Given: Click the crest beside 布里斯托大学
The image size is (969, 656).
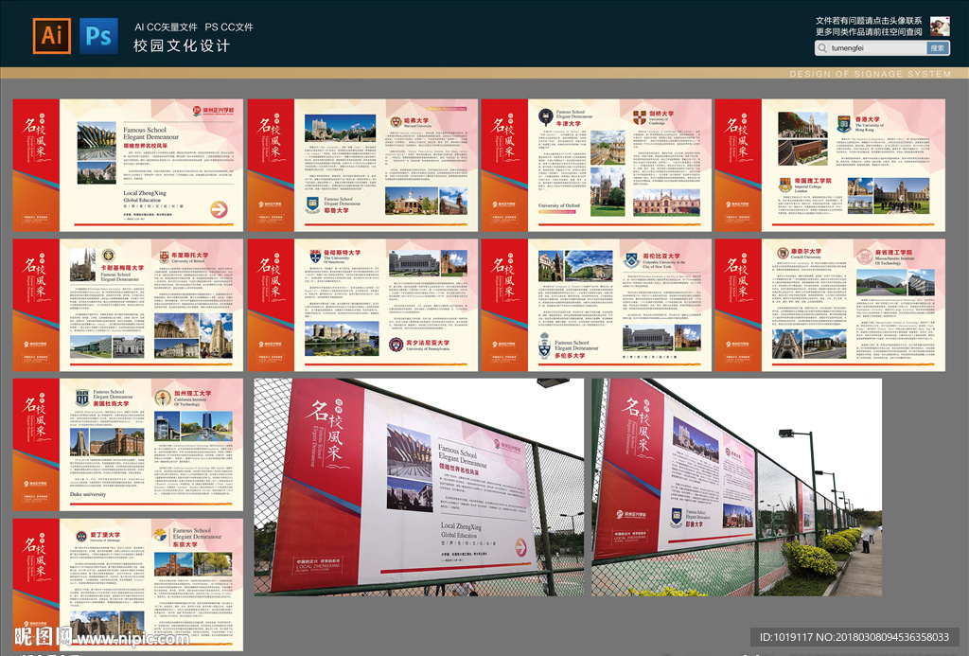Looking at the screenshot, I should [165, 257].
